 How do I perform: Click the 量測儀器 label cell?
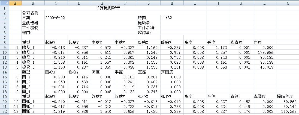[31, 23]
